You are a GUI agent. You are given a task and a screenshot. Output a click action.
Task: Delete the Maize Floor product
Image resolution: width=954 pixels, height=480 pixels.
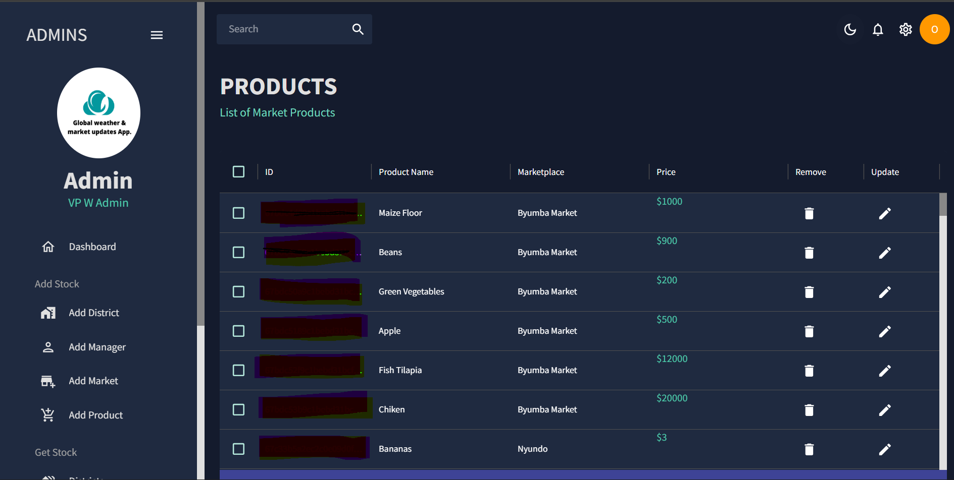pyautogui.click(x=809, y=213)
